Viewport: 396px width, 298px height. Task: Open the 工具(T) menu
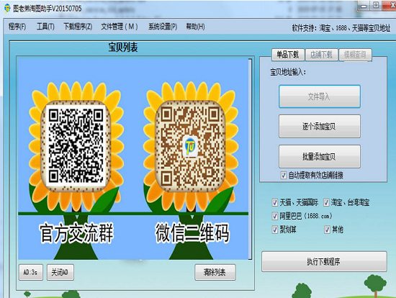tap(45, 27)
